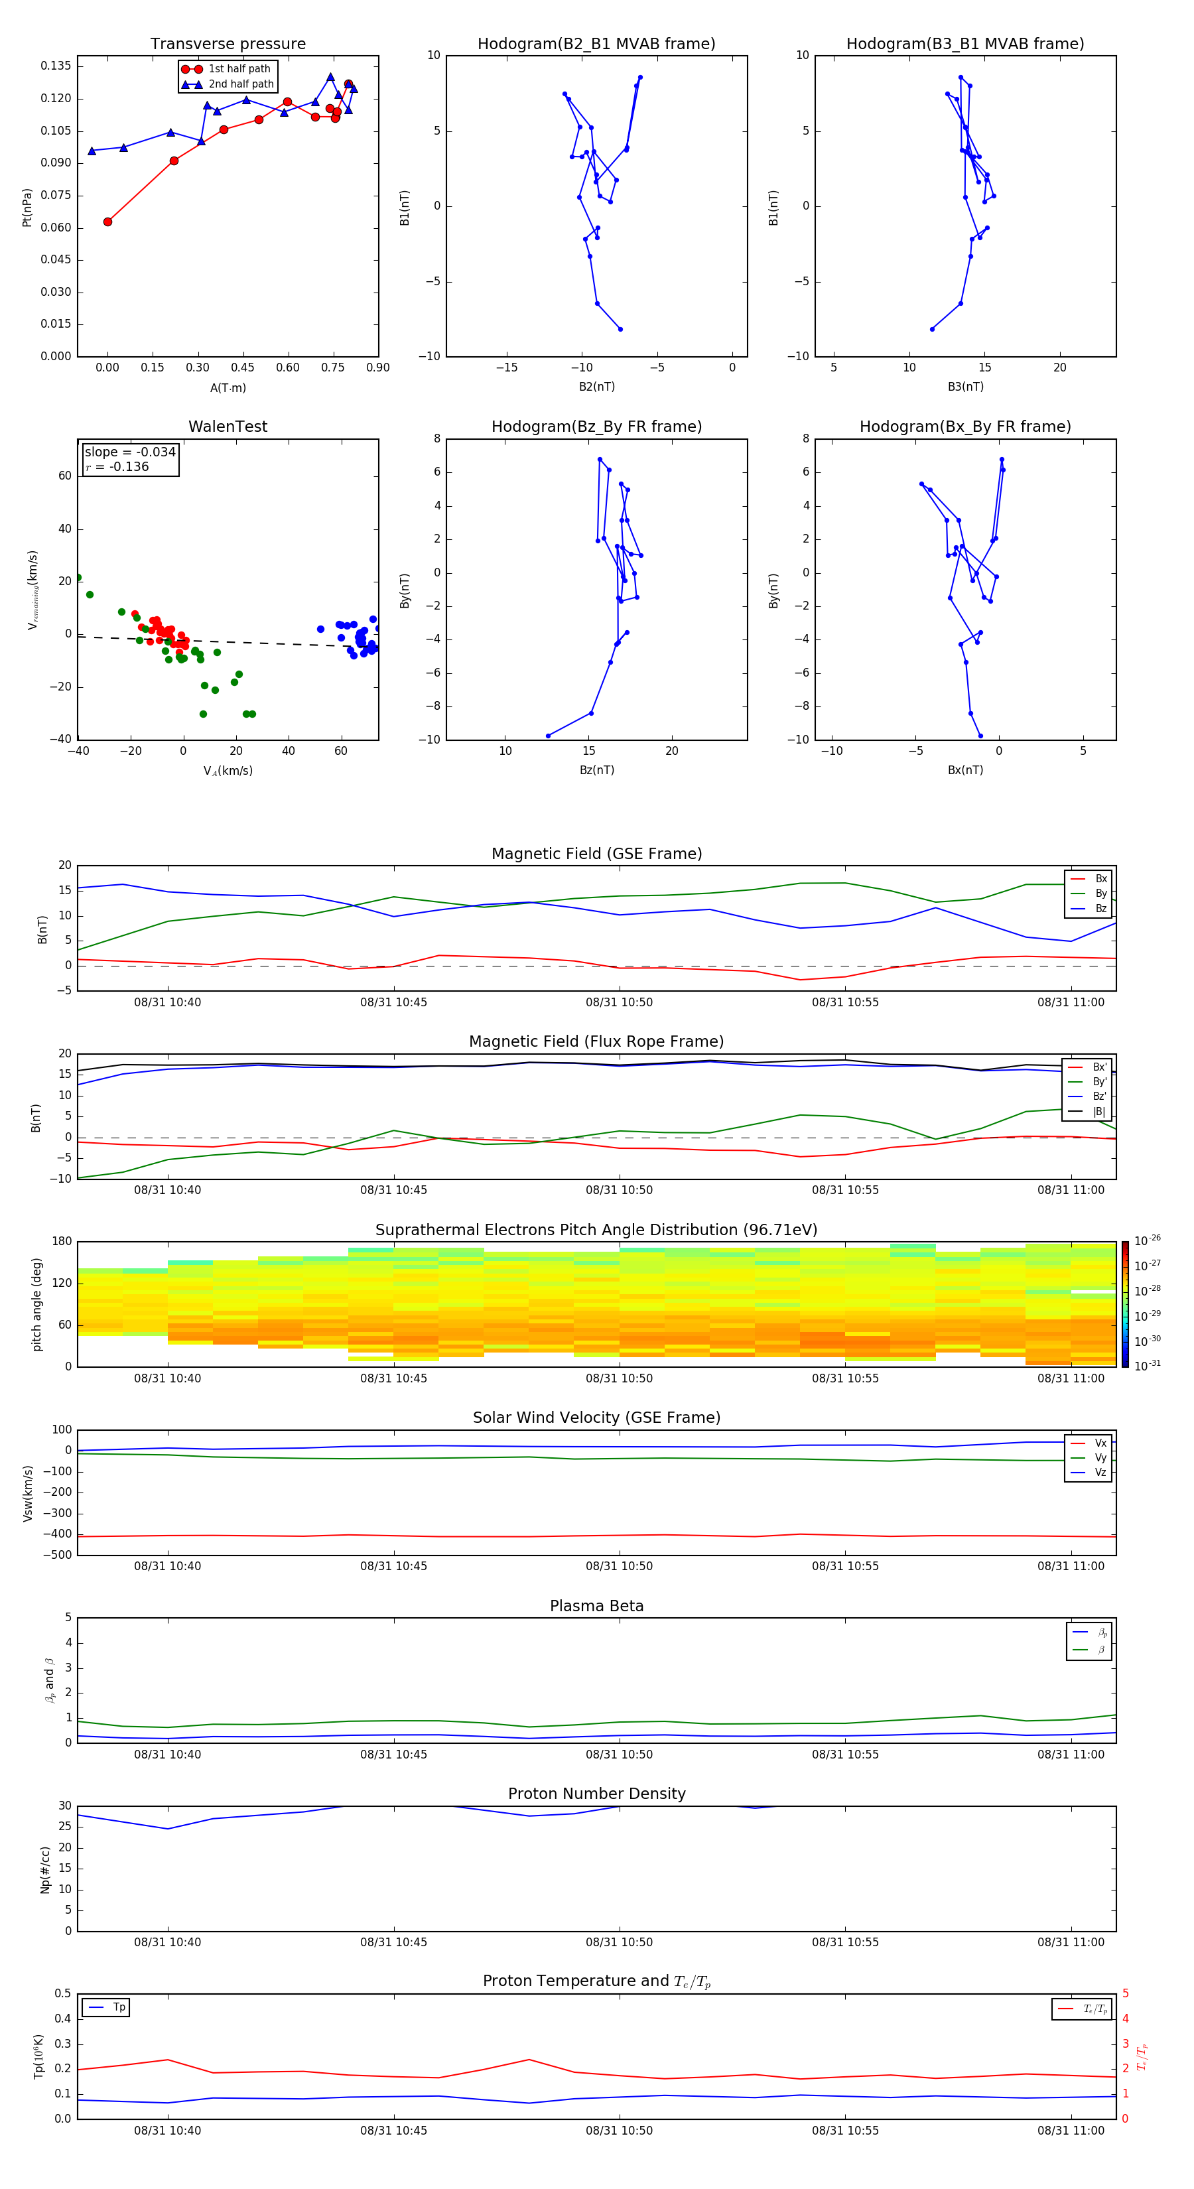Select the Vz legend entry in velocity panel

tap(1089, 1473)
